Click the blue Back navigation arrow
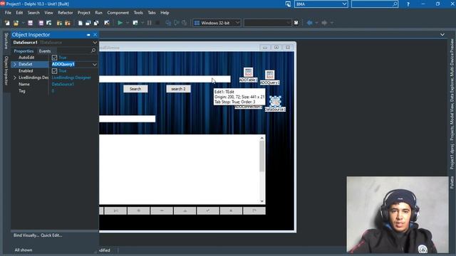Image resolution: width=456 pixels, height=256 pixels. coord(310,23)
